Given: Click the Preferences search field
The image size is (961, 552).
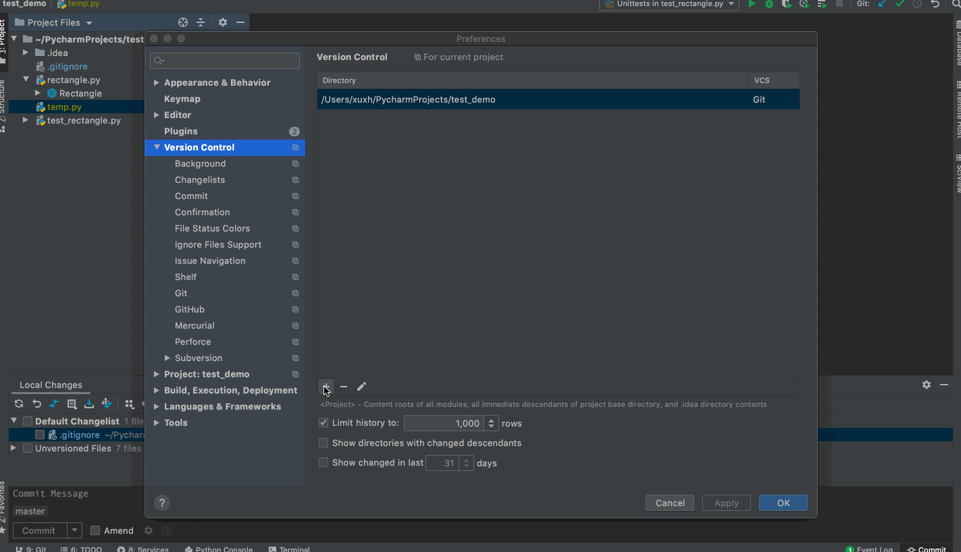Looking at the screenshot, I should [225, 61].
